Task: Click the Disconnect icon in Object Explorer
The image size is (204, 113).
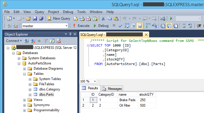Action: (x=33, y=41)
